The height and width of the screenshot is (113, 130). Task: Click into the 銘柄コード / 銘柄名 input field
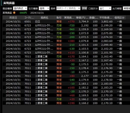coord(67,8)
